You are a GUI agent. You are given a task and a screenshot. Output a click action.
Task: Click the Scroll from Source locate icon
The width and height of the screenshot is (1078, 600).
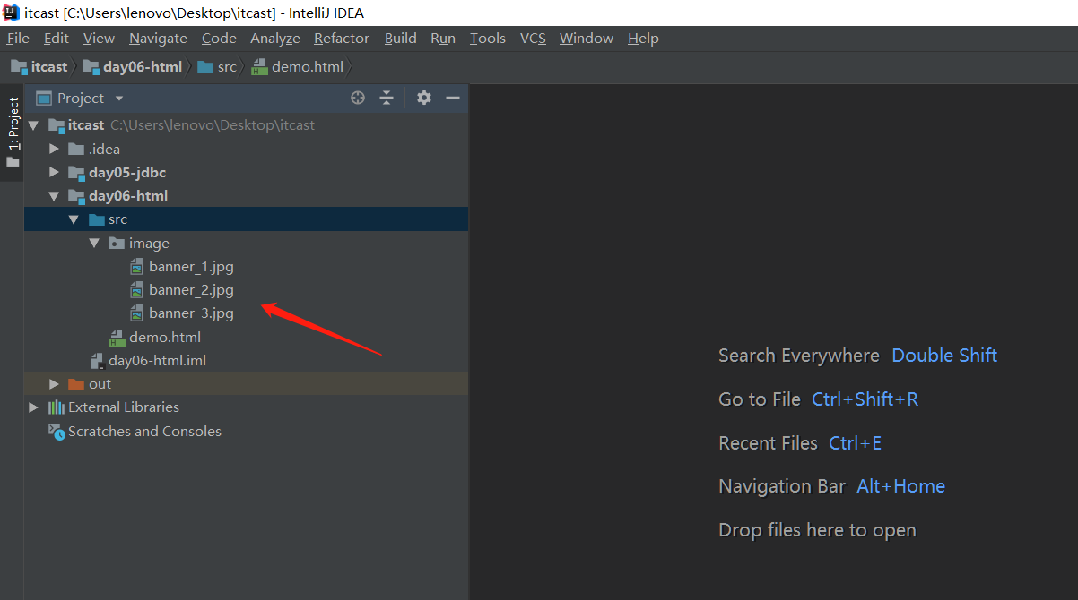click(x=358, y=98)
